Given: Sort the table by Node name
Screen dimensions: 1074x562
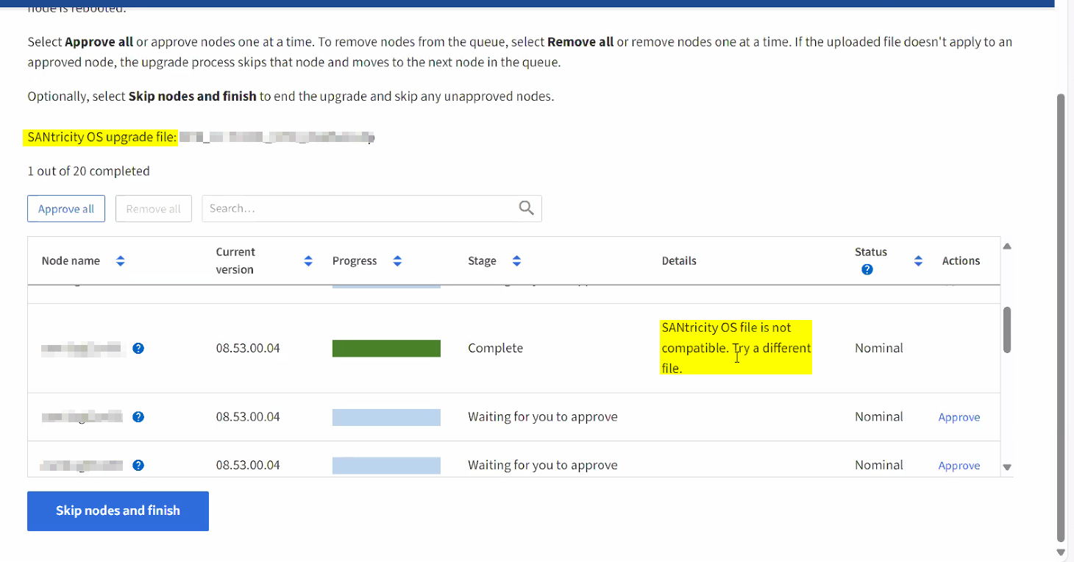Looking at the screenshot, I should (x=120, y=260).
